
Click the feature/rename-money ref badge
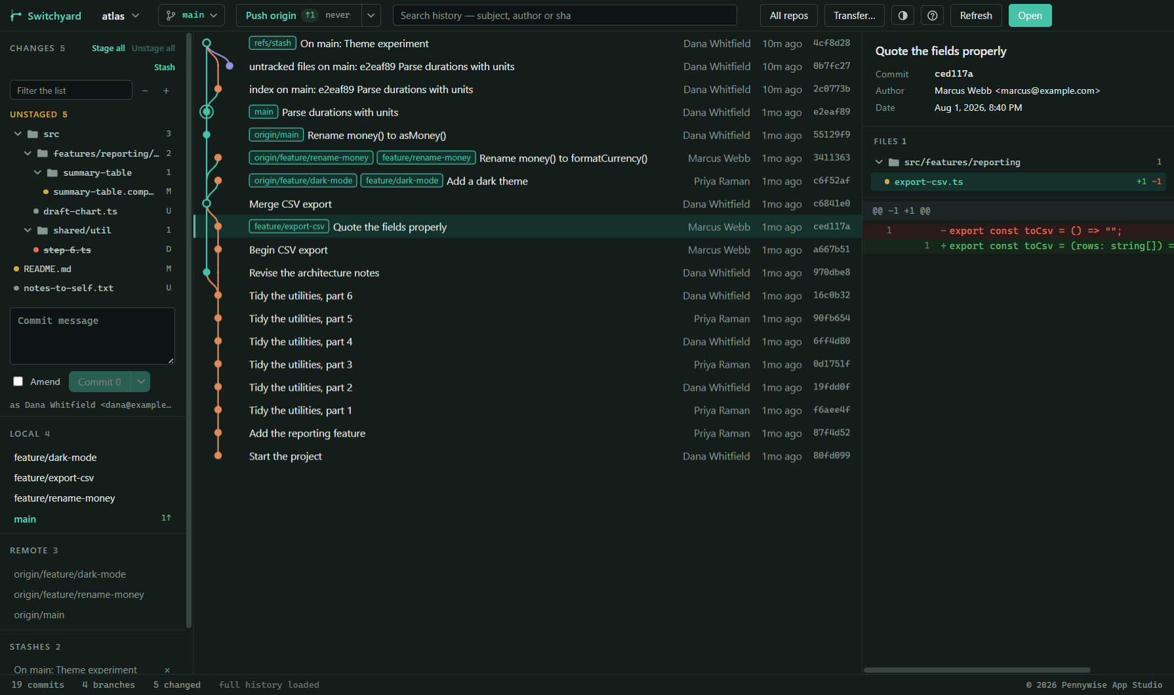coord(426,158)
